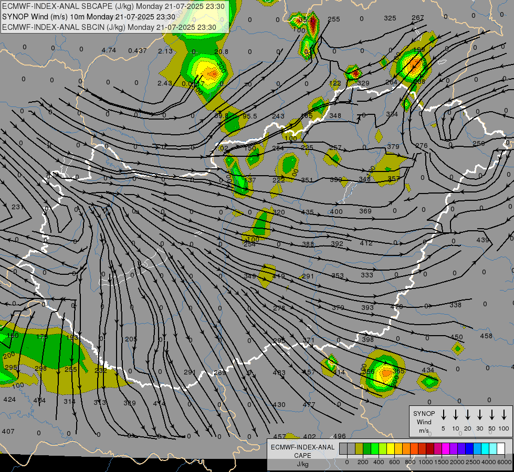Click the map value '231'
Viewport: 514px width, 472px height.
pyautogui.click(x=17, y=207)
